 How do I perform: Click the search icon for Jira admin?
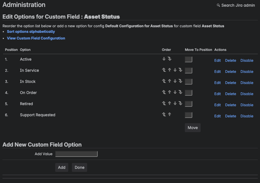(218, 5)
